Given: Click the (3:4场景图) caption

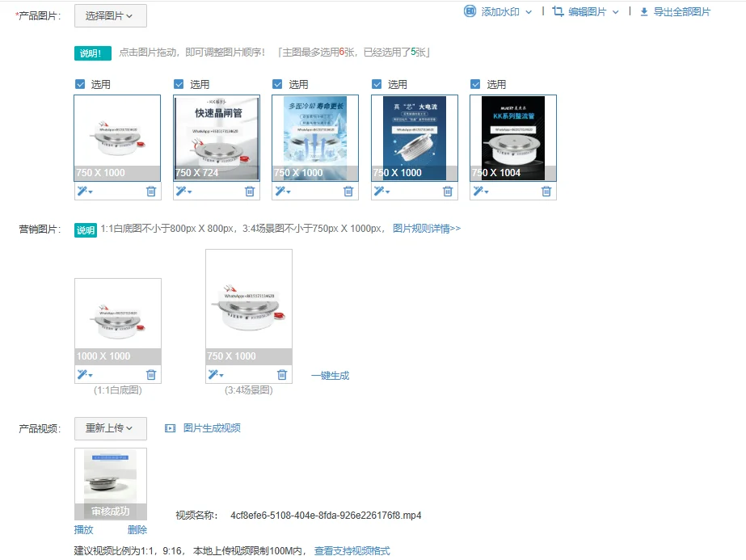Looking at the screenshot, I should pos(249,390).
